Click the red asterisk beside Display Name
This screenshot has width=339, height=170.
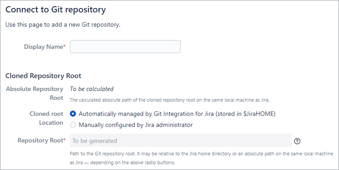point(64,46)
